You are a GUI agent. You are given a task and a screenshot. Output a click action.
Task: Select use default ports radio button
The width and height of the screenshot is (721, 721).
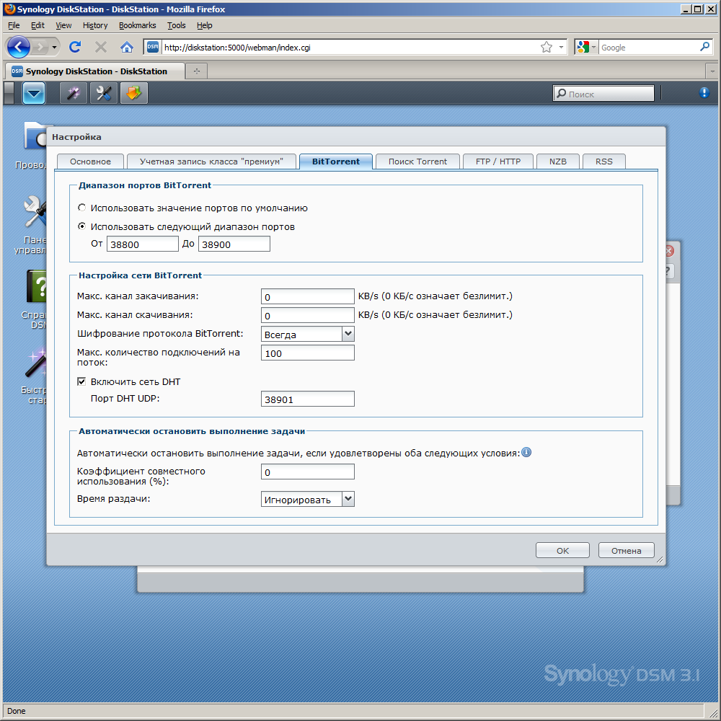click(82, 208)
